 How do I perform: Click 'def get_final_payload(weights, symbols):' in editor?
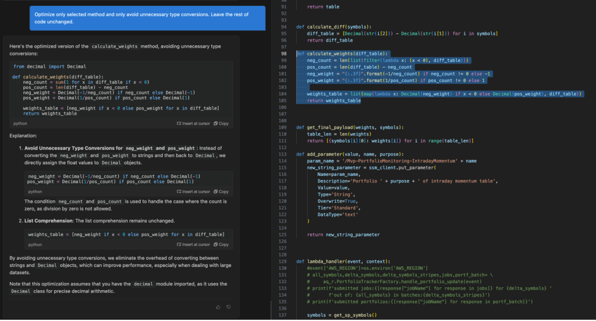click(x=350, y=128)
